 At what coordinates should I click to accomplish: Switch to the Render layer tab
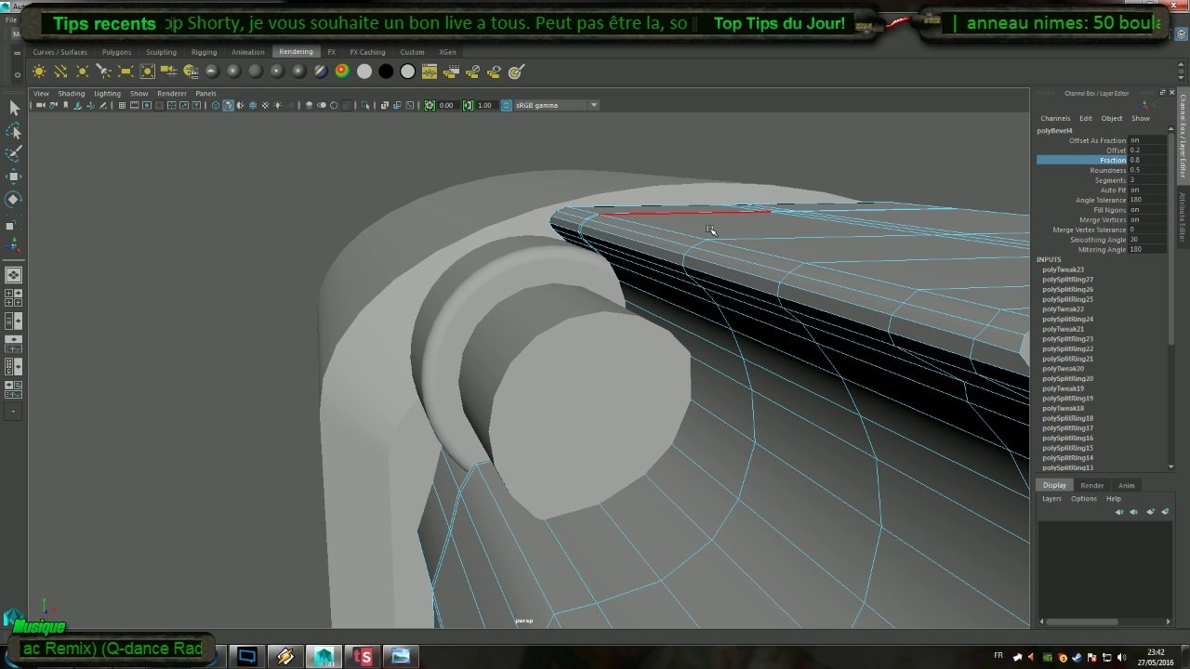[x=1092, y=485]
